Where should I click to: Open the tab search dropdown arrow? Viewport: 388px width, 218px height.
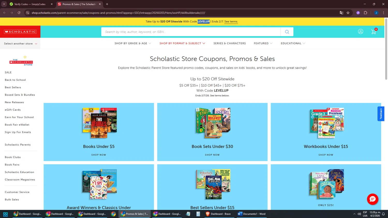pos(4,4)
